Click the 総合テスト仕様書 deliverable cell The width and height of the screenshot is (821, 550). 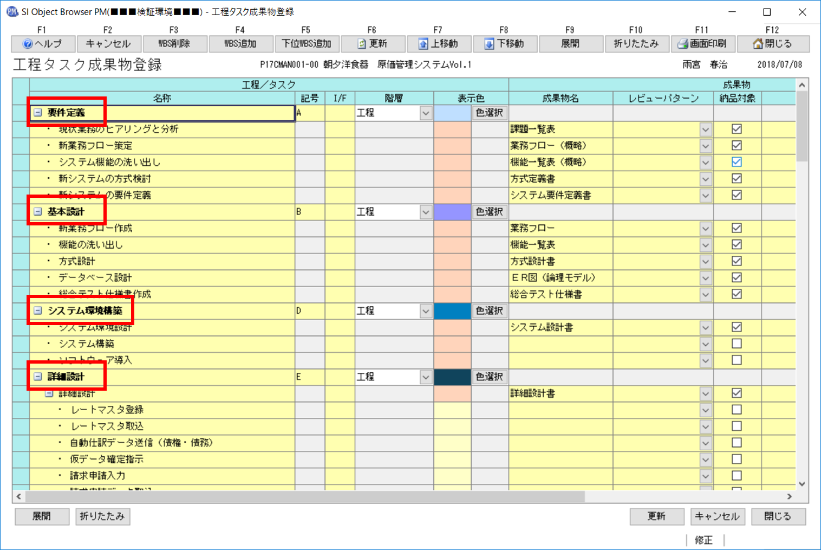[561, 294]
